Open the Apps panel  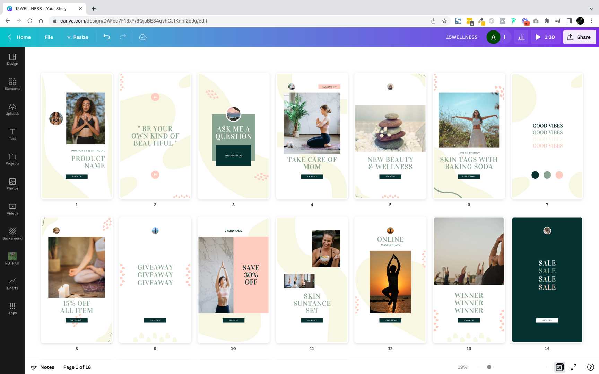(x=12, y=309)
